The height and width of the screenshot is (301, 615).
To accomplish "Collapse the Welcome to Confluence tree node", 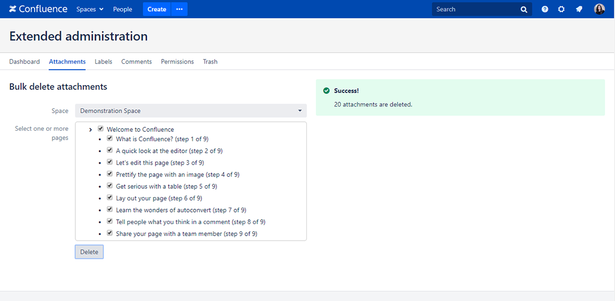I will pos(91,130).
